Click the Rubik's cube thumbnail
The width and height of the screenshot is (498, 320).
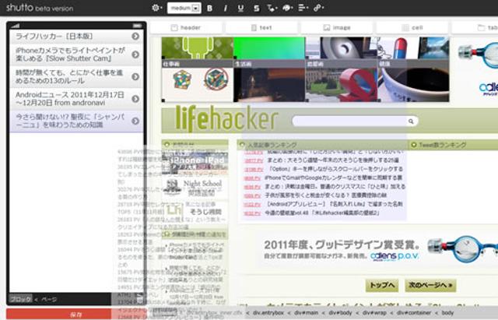[x=198, y=84]
